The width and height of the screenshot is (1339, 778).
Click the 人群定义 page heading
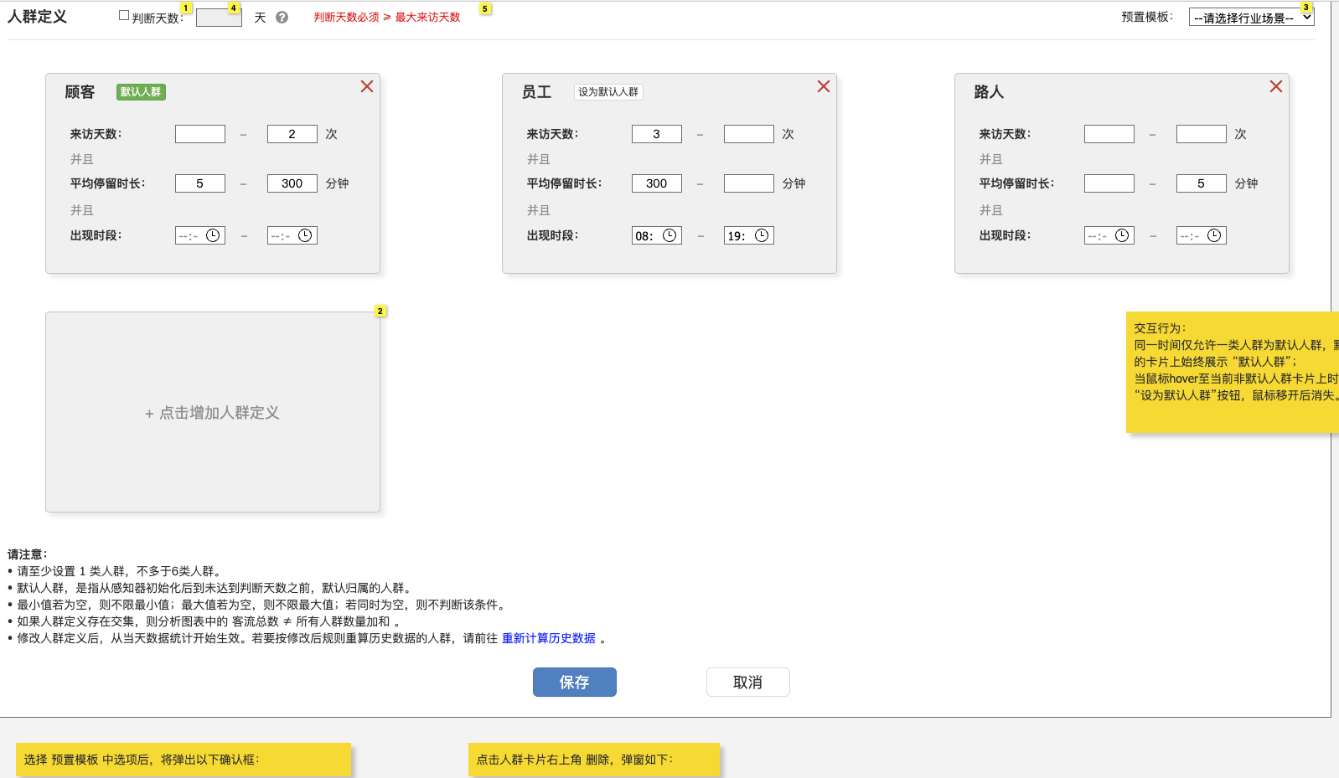[x=38, y=17]
